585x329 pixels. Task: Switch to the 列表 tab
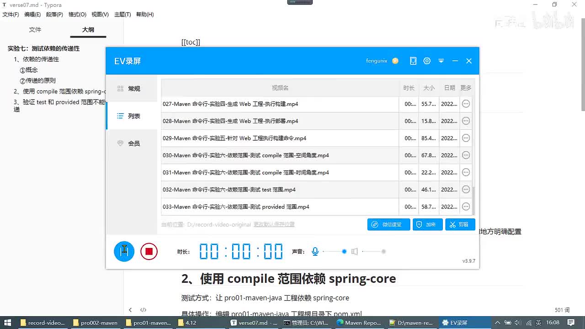[132, 116]
